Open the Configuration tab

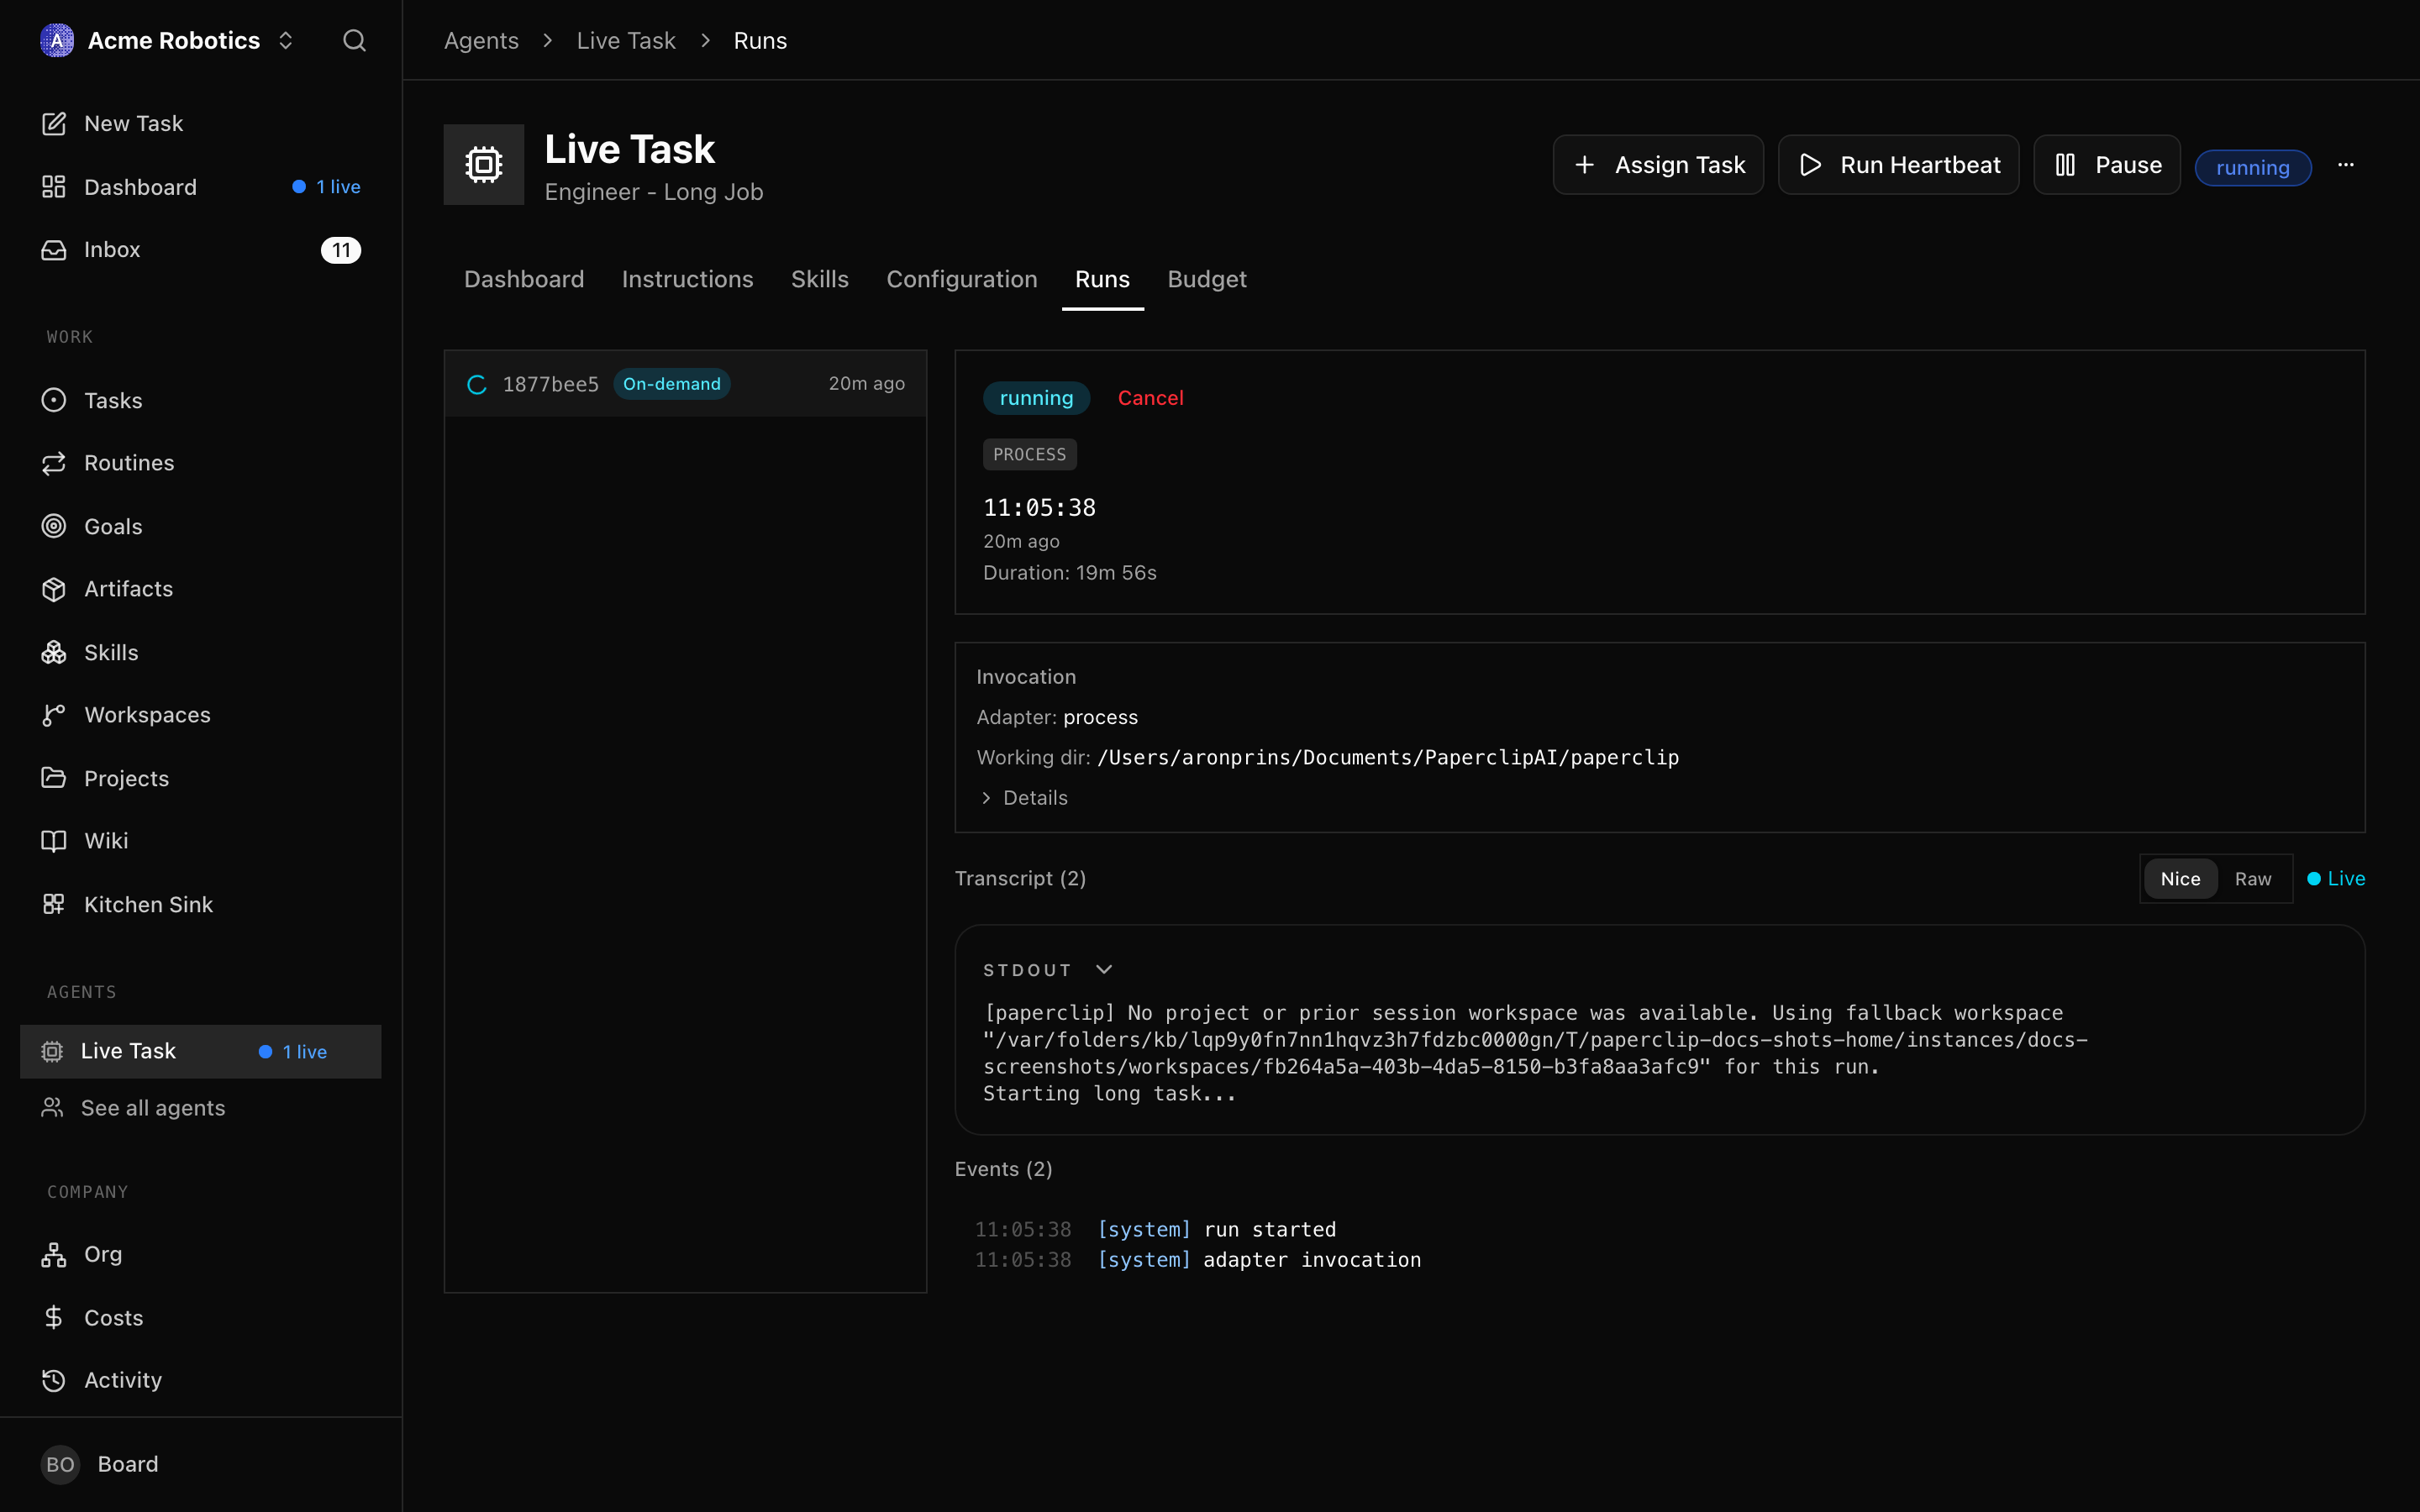click(962, 279)
